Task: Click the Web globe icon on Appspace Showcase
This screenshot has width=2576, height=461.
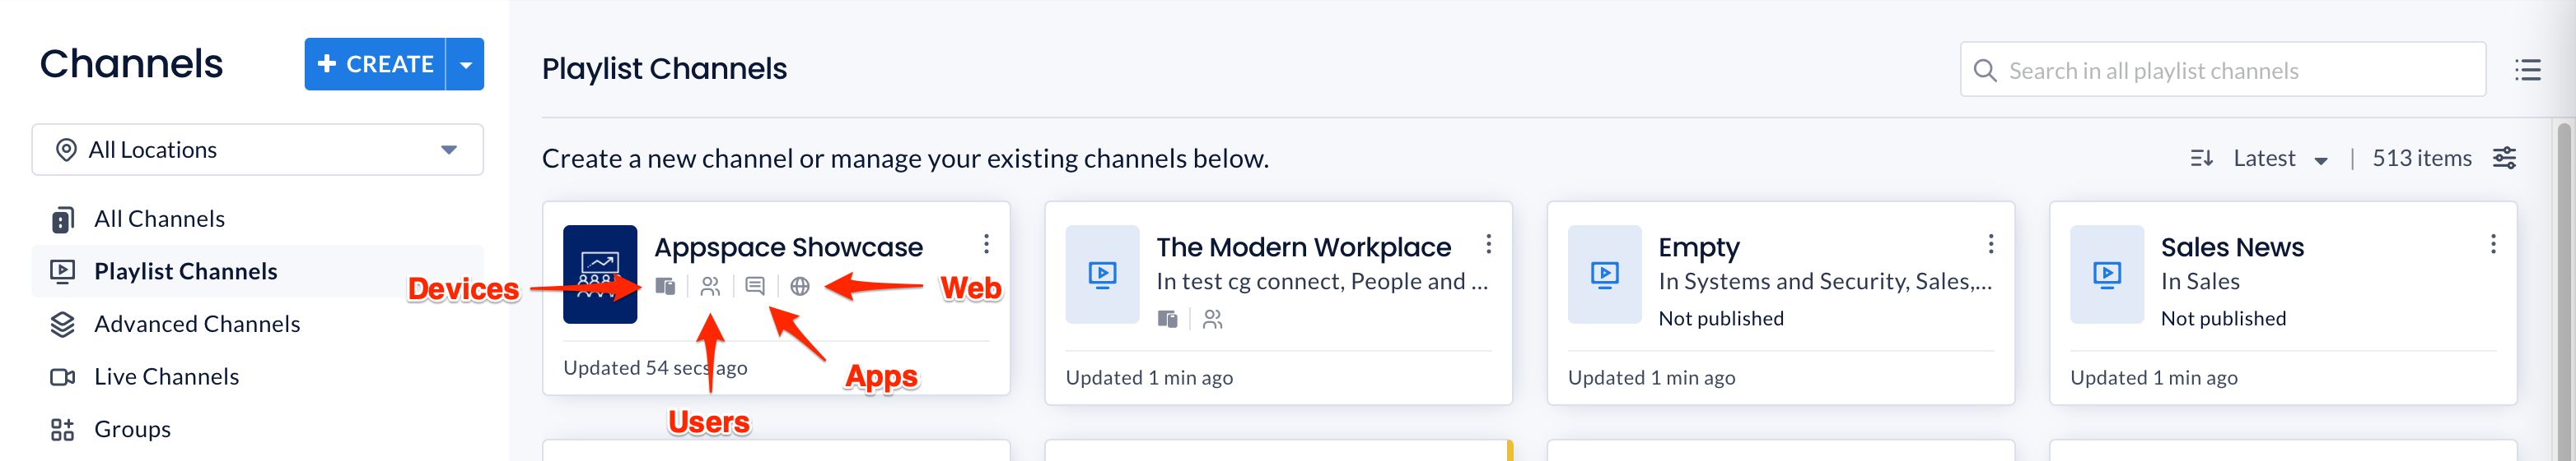Action: pyautogui.click(x=800, y=288)
